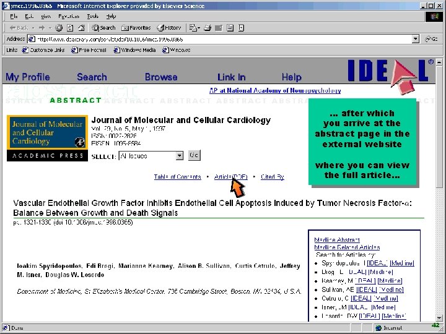Click Medline link for Spyridopoulos
This screenshot has height=334, width=446.
(x=402, y=263)
